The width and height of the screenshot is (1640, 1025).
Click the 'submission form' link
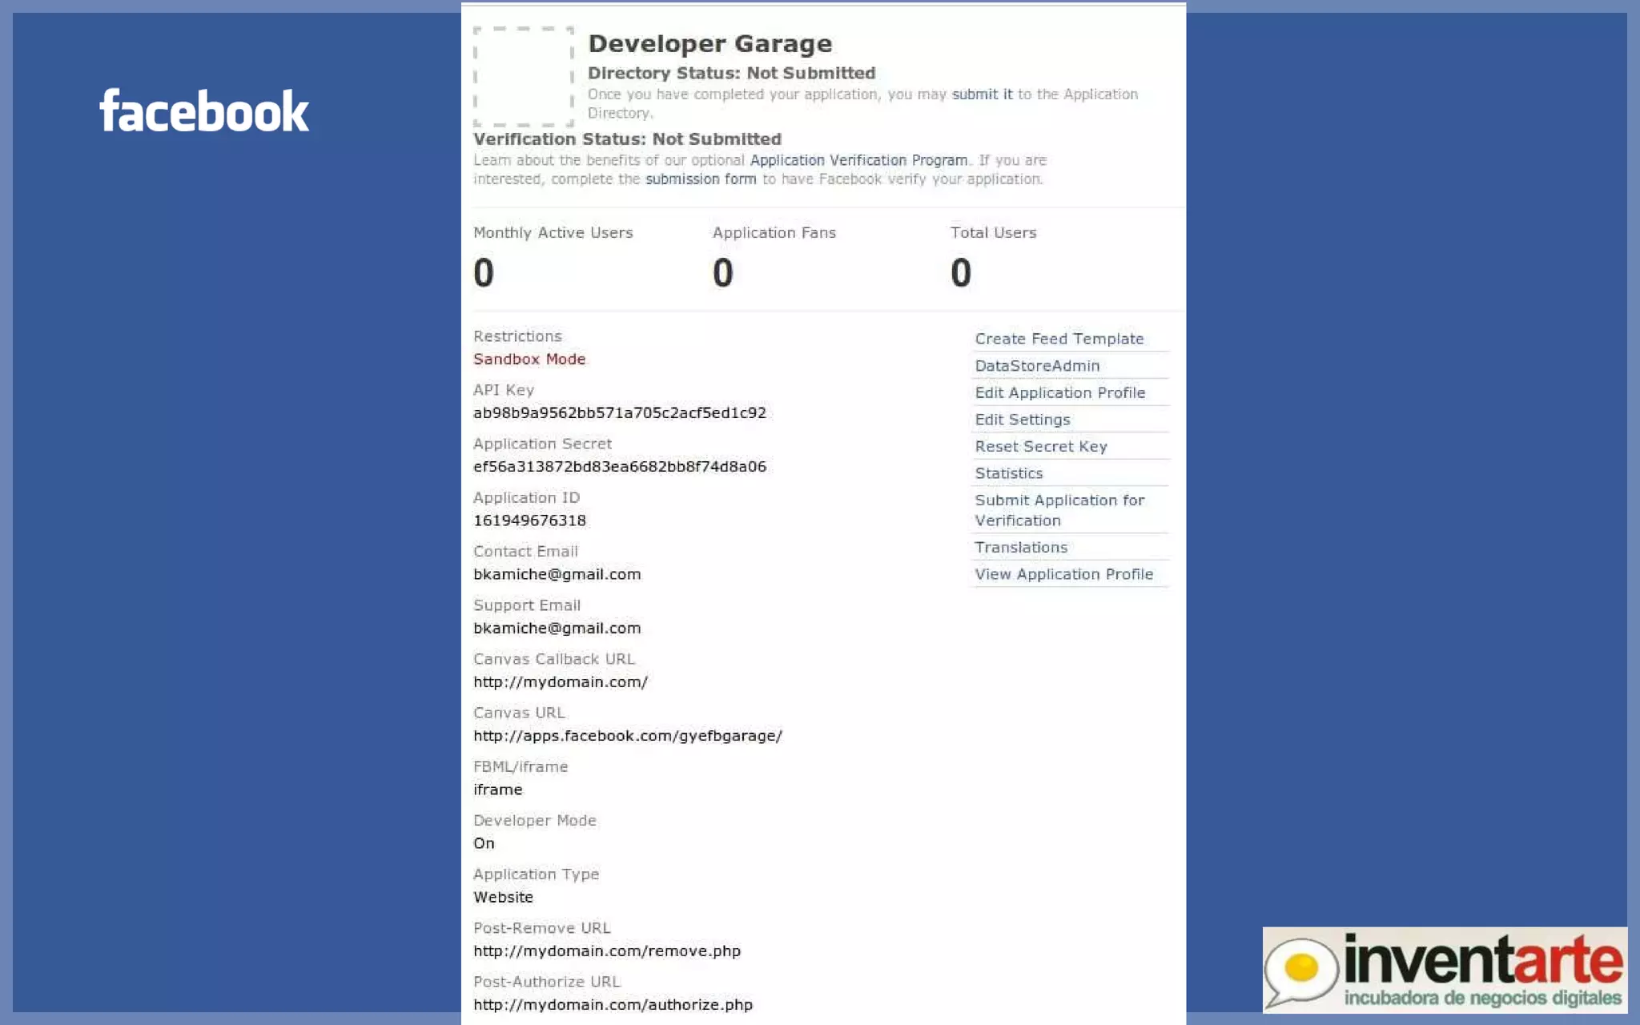point(701,179)
